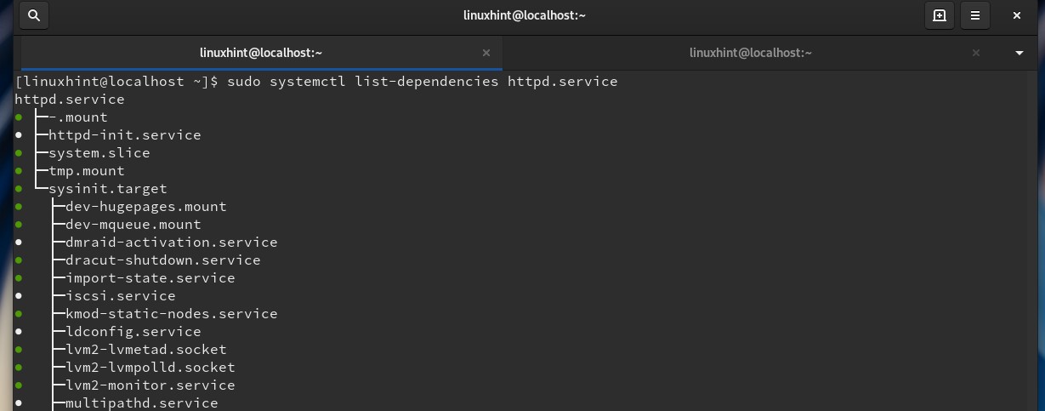This screenshot has width=1045, height=411.
Task: Click the dracut-shutdown.service entry
Action: (162, 260)
